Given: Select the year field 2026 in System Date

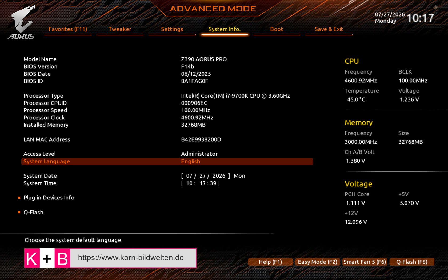Looking at the screenshot, I should click(219, 176).
